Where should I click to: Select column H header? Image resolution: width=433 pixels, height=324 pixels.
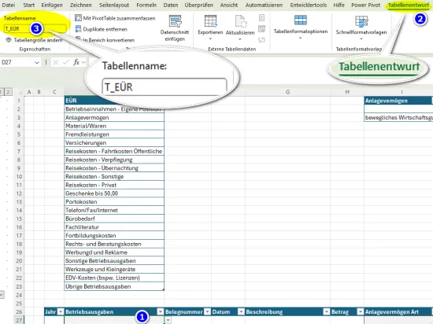pyautogui.click(x=347, y=92)
